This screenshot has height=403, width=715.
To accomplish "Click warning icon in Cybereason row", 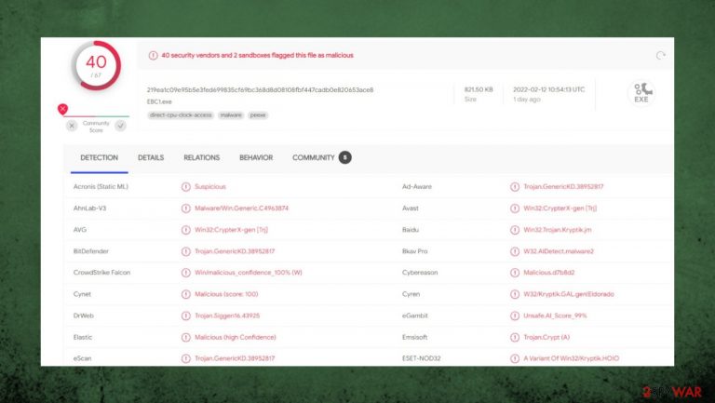I will click(x=514, y=273).
